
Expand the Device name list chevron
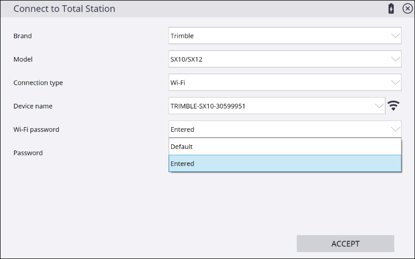[379, 106]
